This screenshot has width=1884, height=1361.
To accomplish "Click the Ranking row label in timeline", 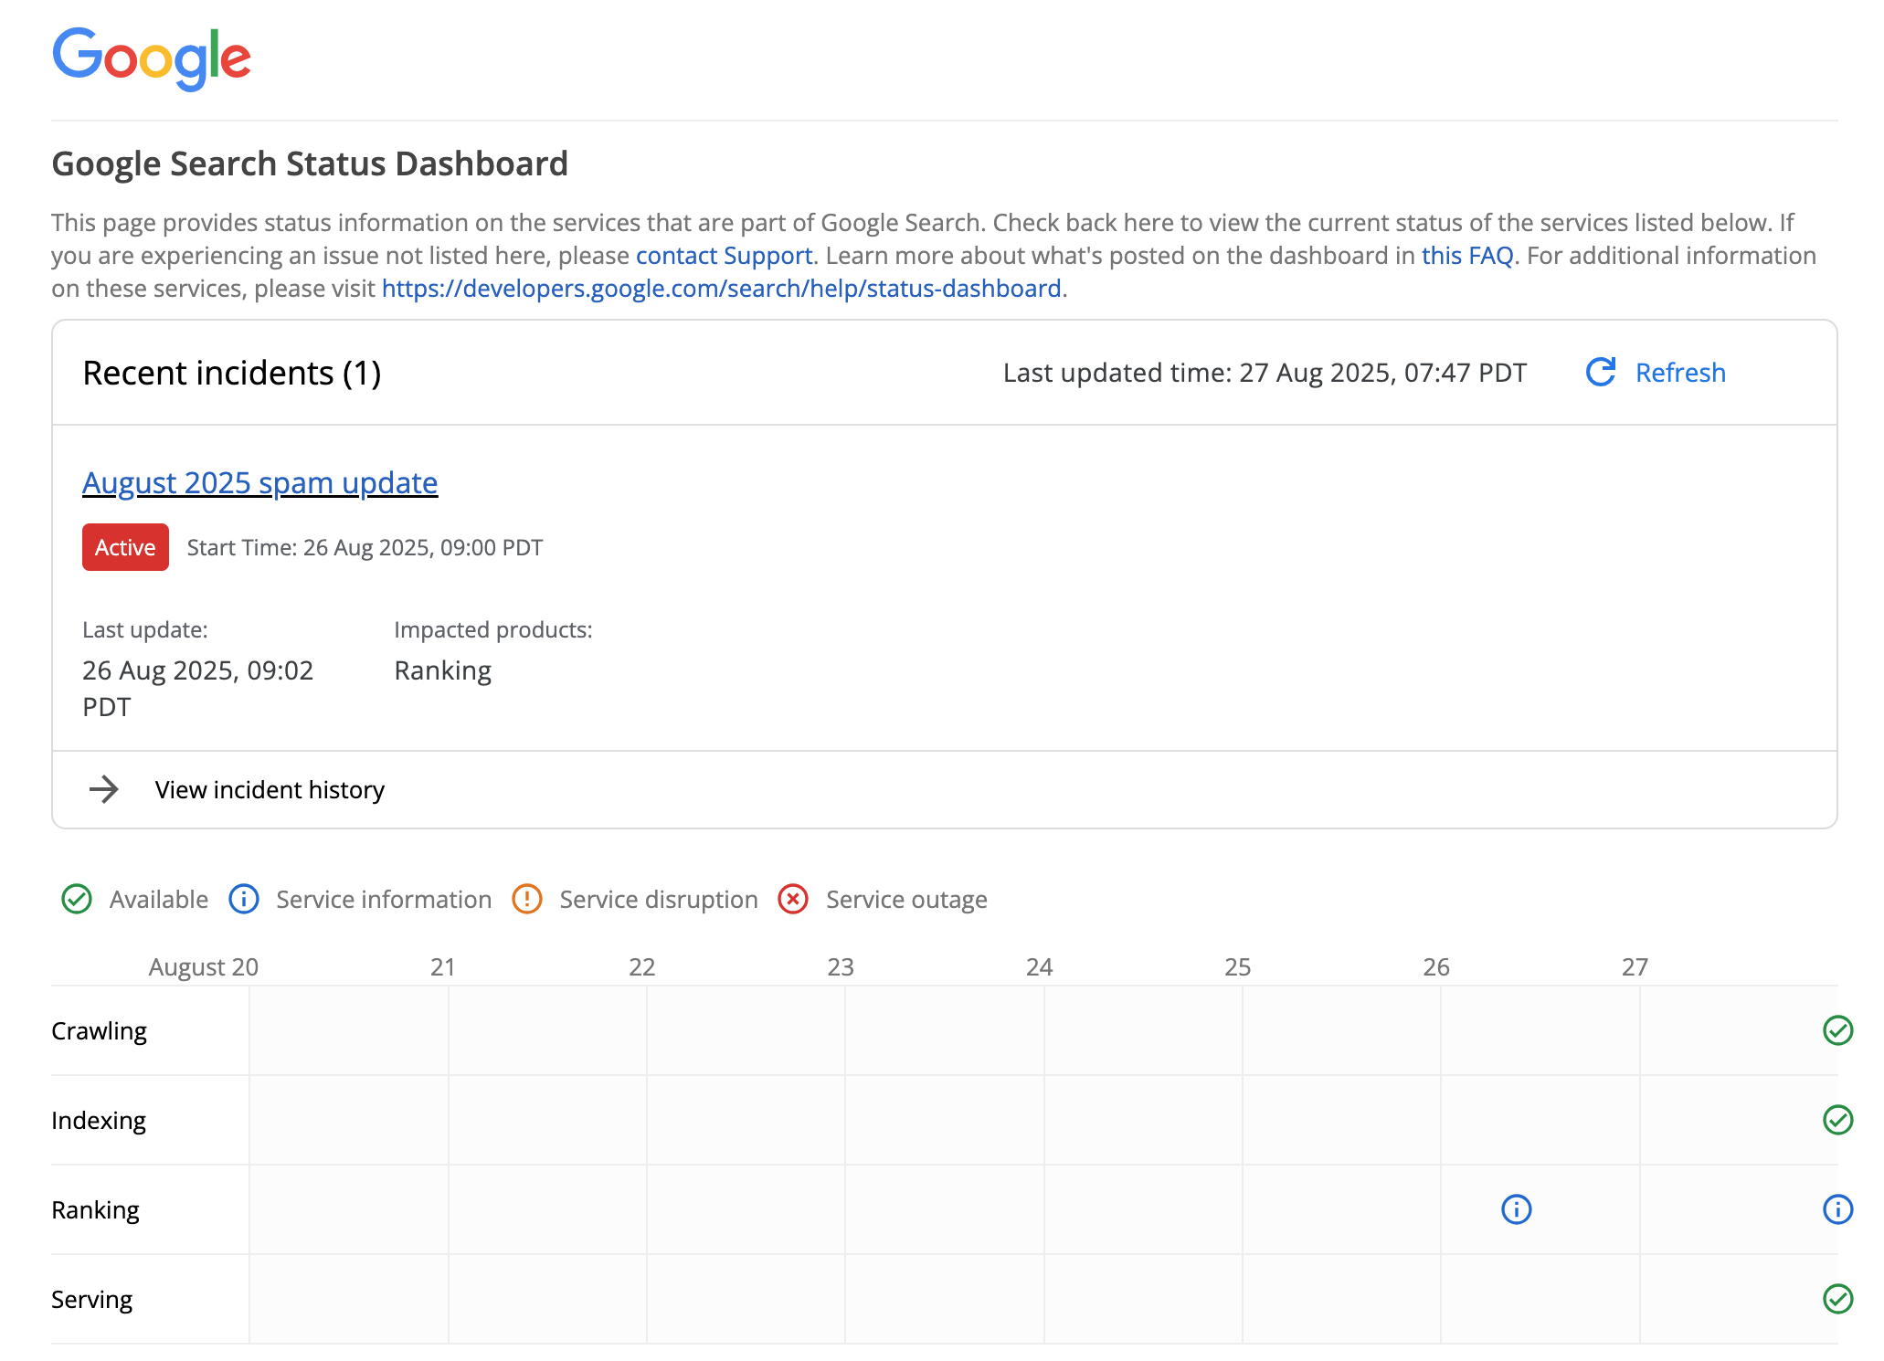I will click(x=95, y=1209).
